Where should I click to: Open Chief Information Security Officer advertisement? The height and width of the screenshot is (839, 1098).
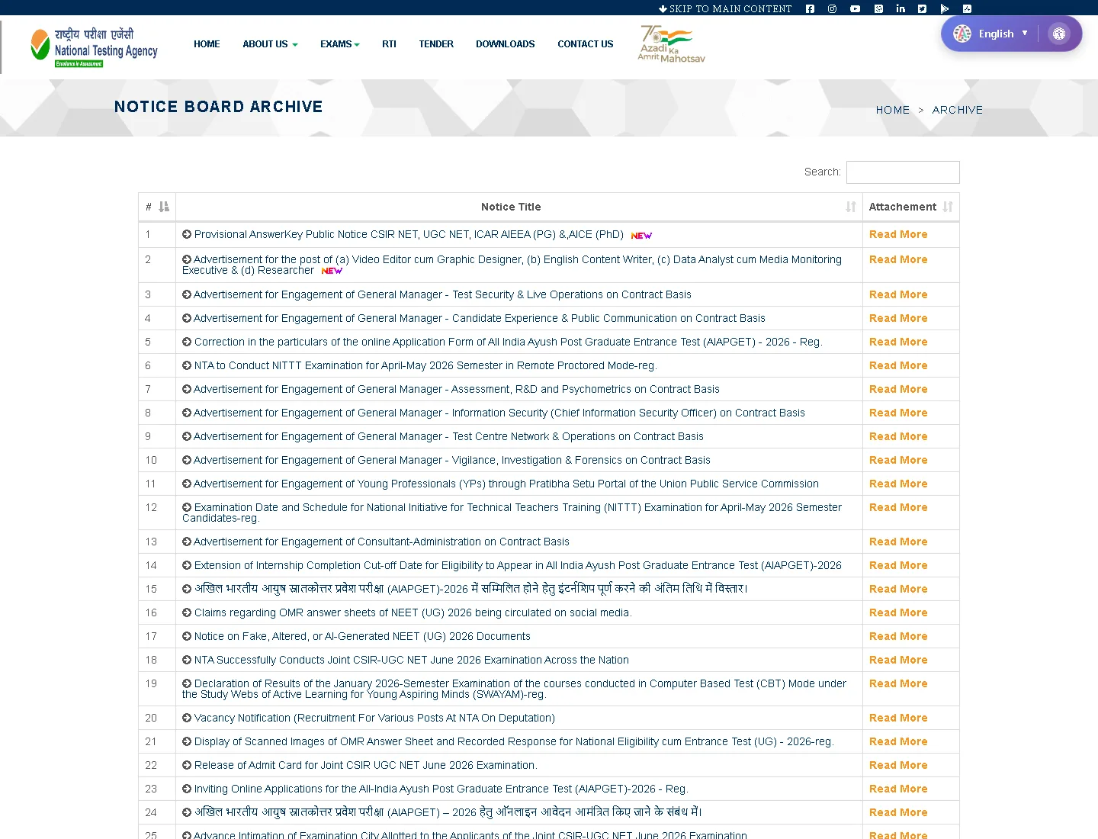(x=499, y=413)
